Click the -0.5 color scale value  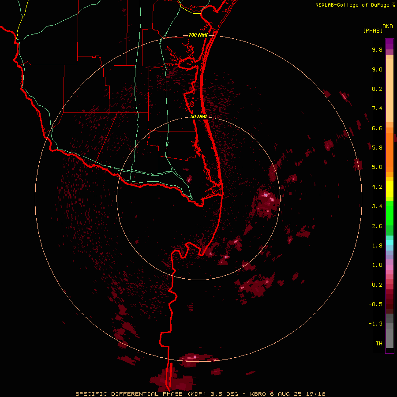375,304
